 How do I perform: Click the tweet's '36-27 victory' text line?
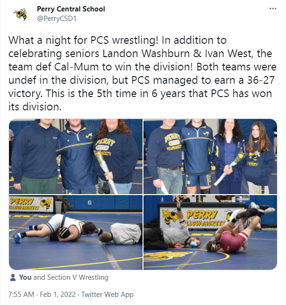142,87
